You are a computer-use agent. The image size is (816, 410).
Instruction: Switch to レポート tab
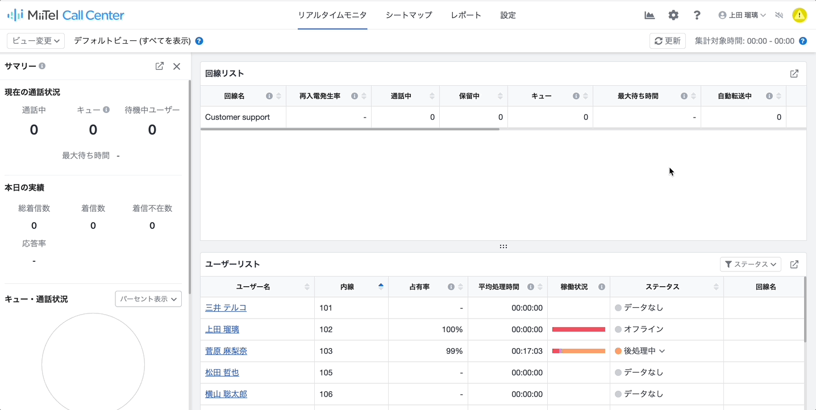point(466,15)
